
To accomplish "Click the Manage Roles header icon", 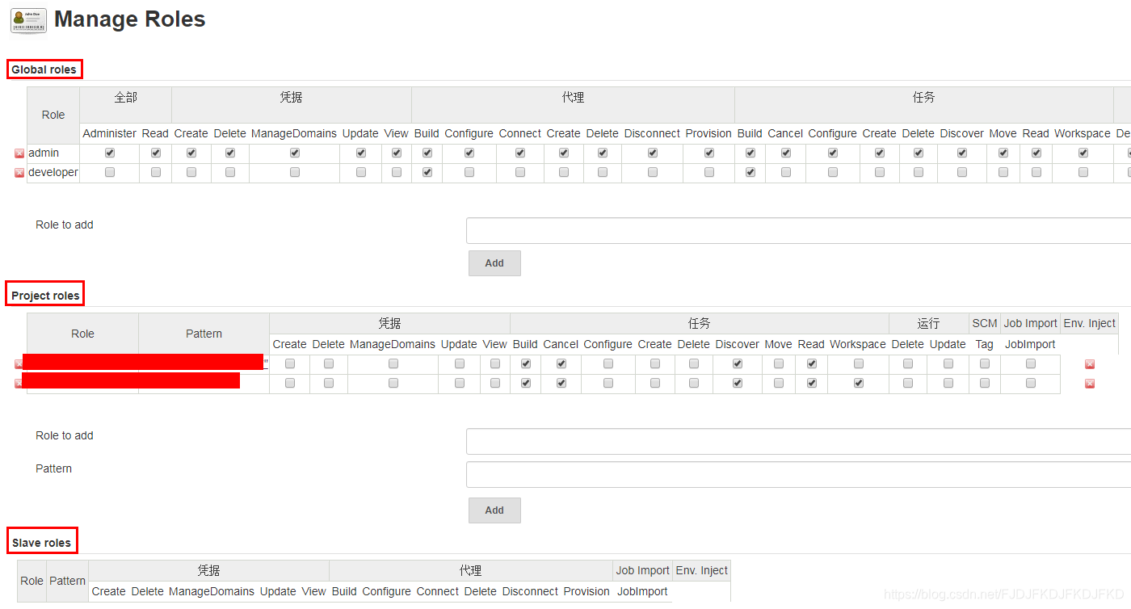I will pos(28,20).
